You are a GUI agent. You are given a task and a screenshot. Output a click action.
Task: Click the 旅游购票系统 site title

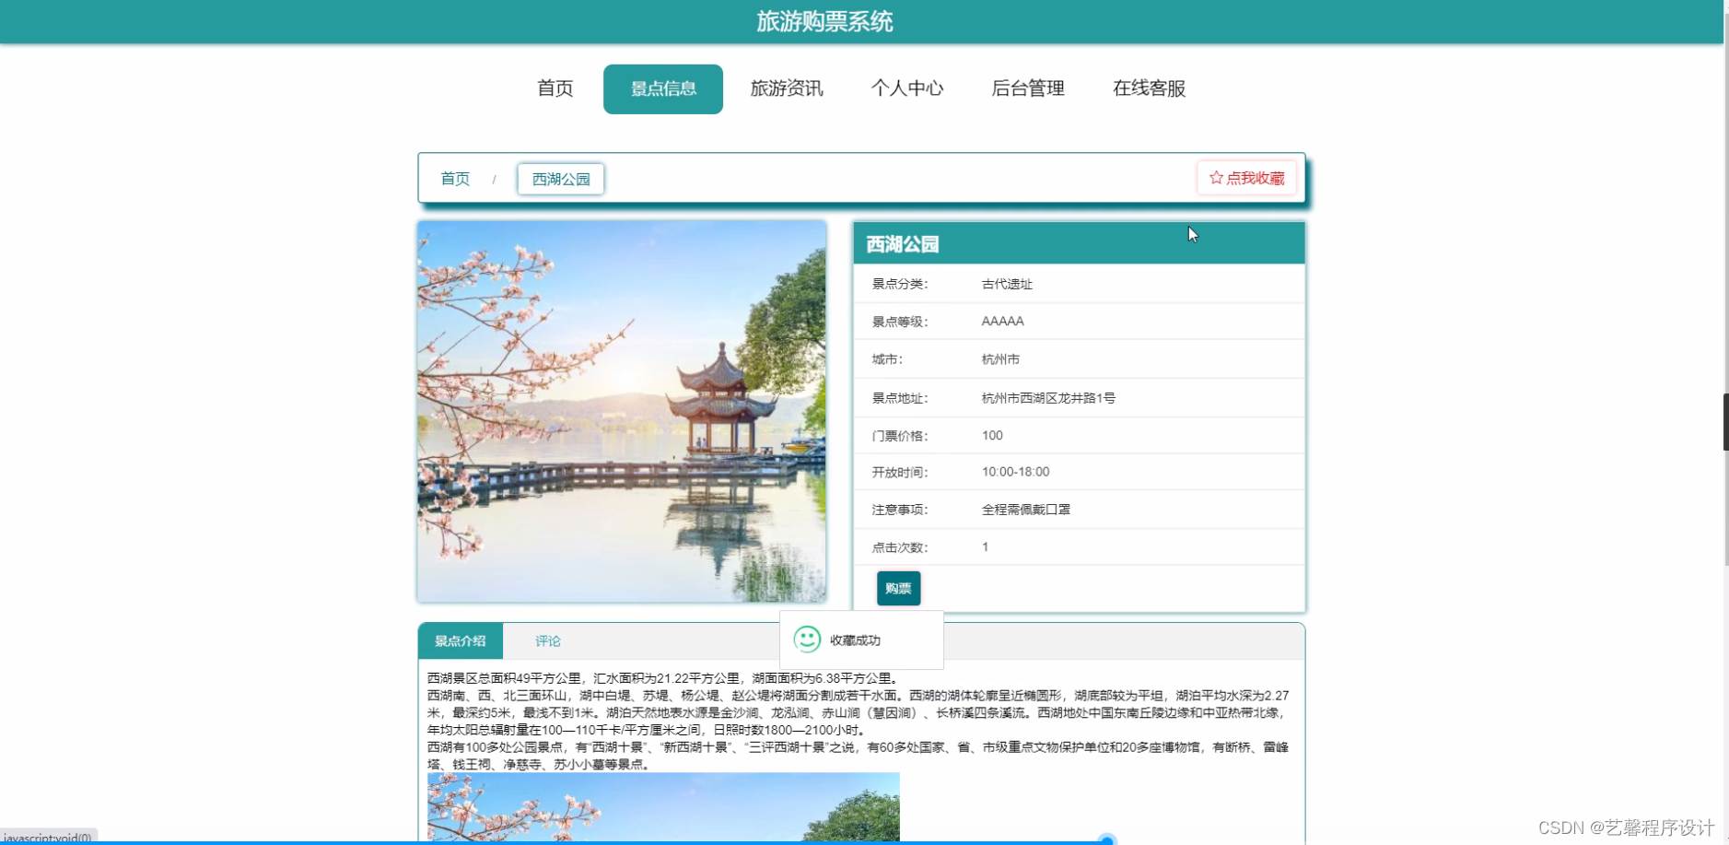click(824, 20)
